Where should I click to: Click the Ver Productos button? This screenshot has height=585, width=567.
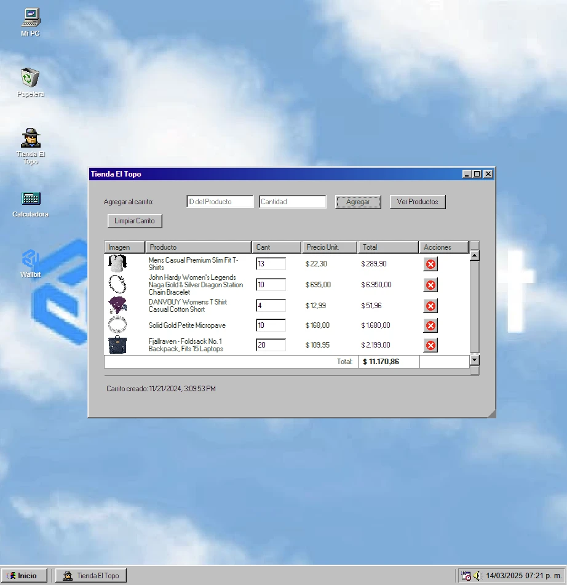pyautogui.click(x=417, y=202)
